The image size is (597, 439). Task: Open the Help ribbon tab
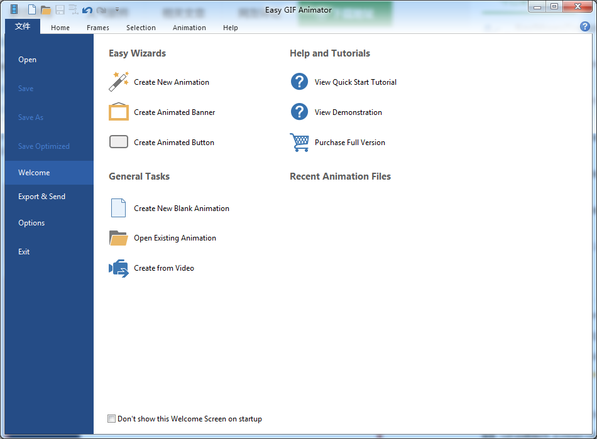coord(231,28)
